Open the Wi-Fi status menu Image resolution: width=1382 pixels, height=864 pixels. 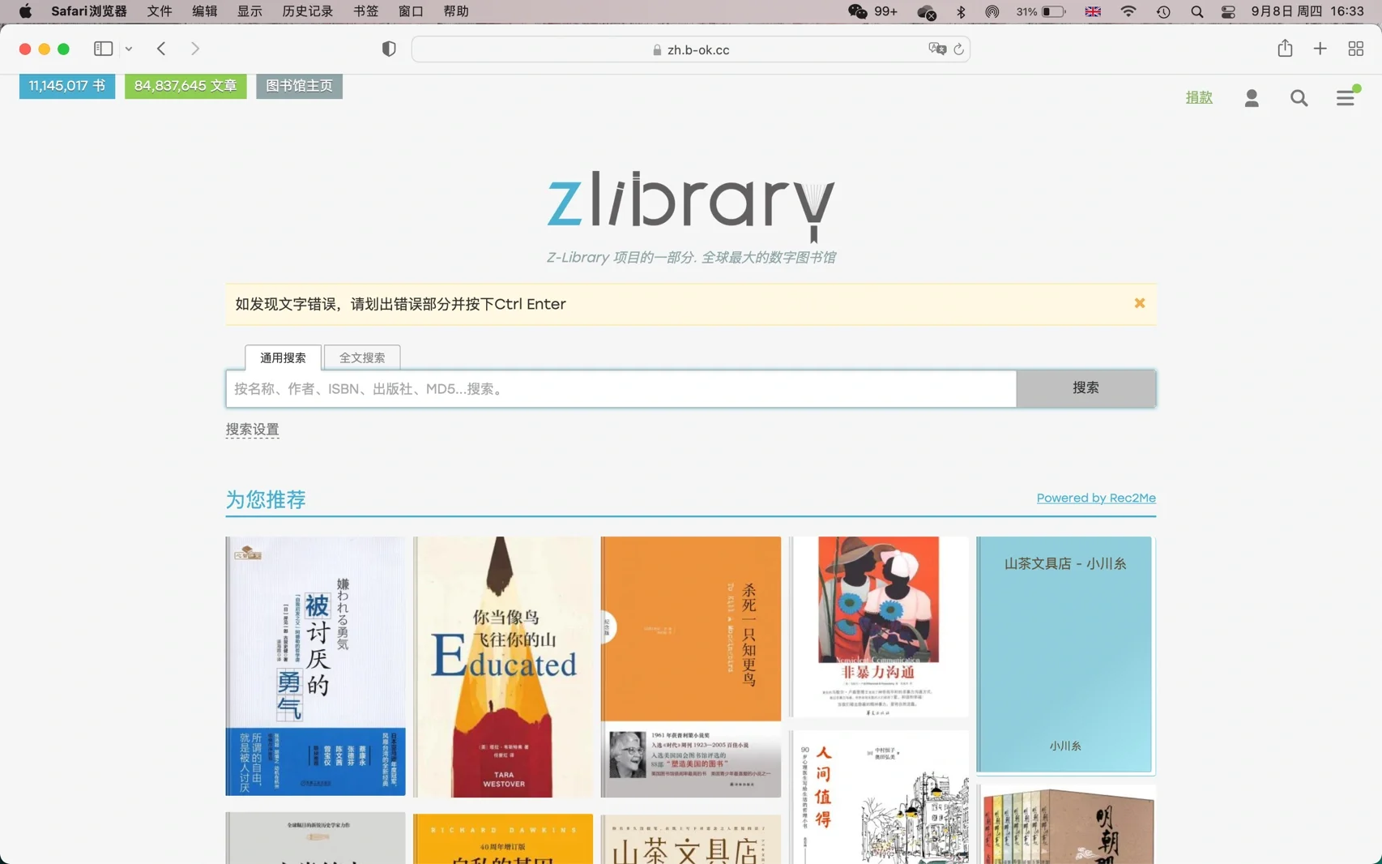(x=1128, y=11)
